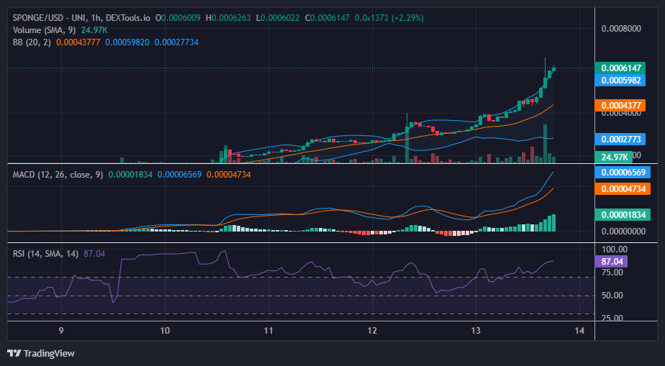Click the RSI 25.00 scale tick
The image size is (665, 366).
(612, 318)
